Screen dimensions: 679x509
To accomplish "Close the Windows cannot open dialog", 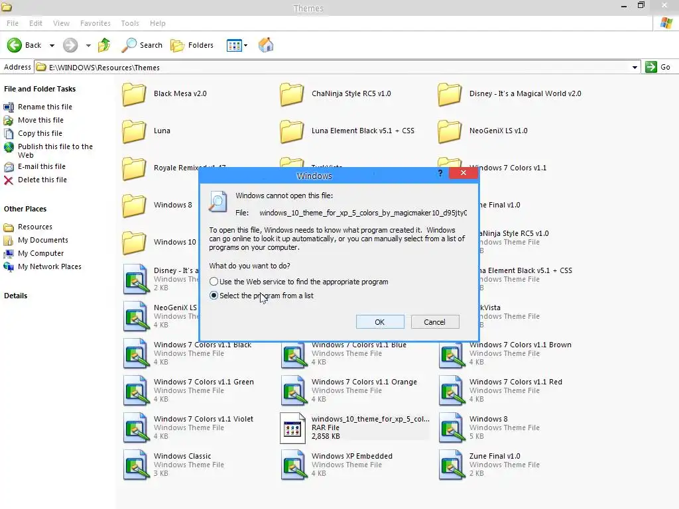I will point(463,173).
